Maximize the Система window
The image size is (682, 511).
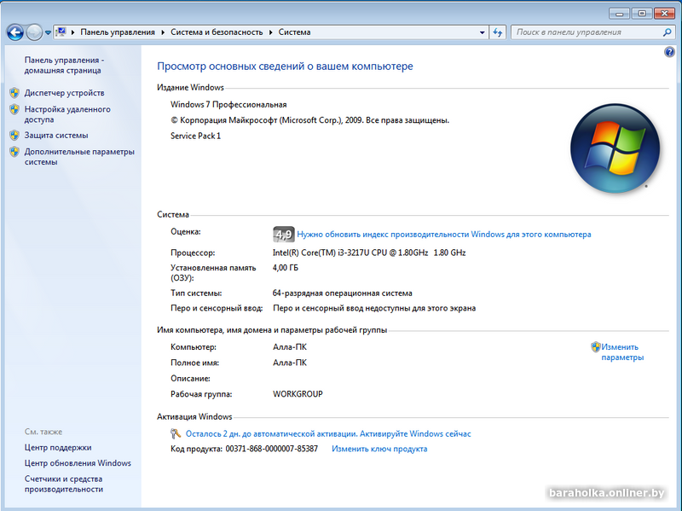(642, 14)
